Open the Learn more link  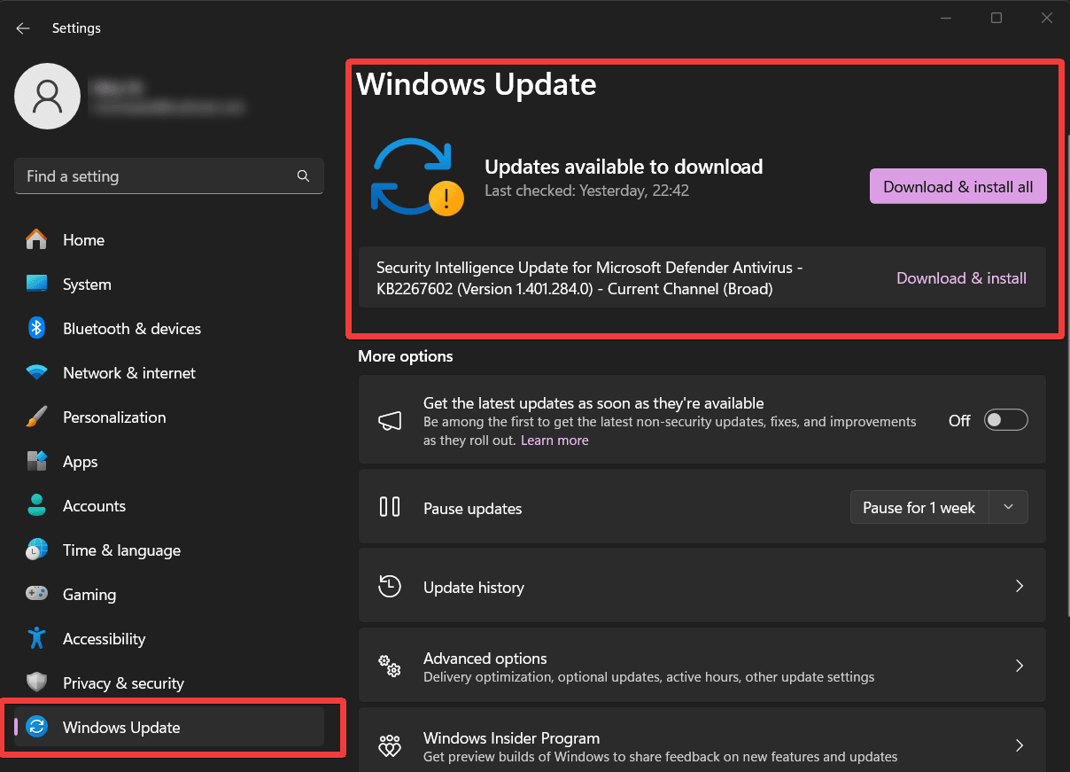[554, 440]
